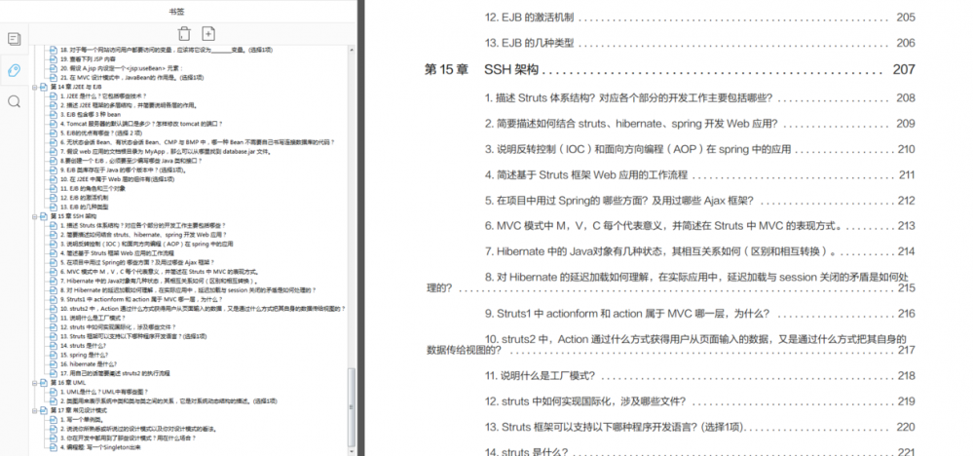Click bookmark page icon of 第 15 章 SSH 架构
973x456 pixels.
point(44,216)
